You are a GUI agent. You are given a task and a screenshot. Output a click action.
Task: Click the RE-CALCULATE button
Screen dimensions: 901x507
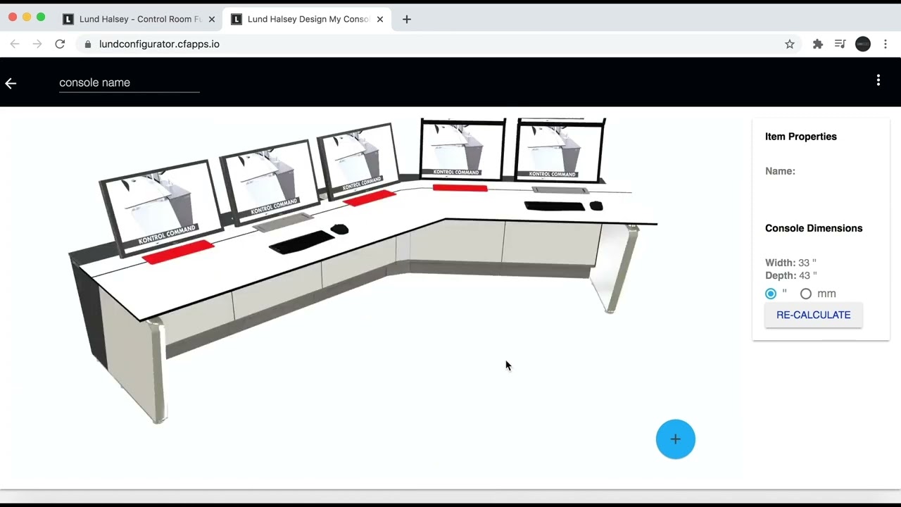coord(813,315)
